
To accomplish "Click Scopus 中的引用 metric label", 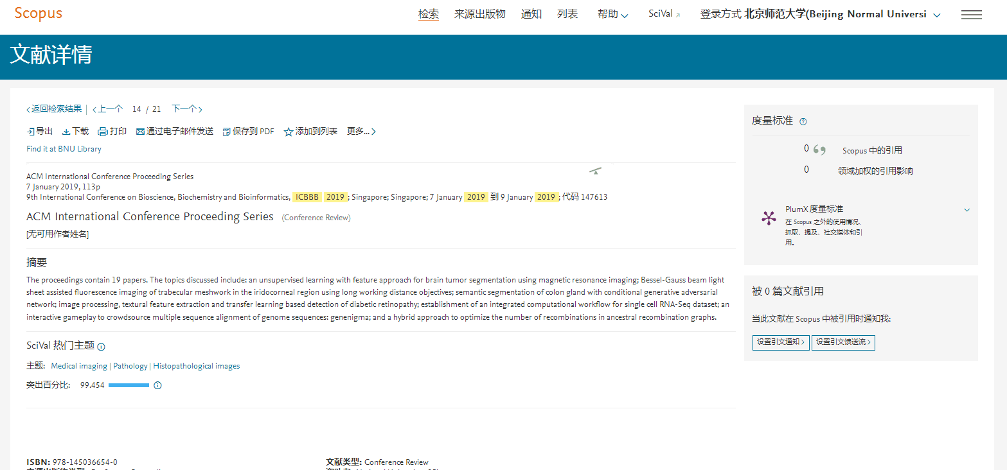I will pos(872,151).
